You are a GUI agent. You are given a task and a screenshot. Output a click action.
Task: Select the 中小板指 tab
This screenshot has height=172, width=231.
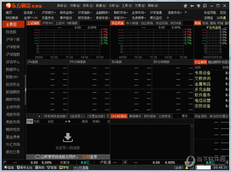(132, 23)
